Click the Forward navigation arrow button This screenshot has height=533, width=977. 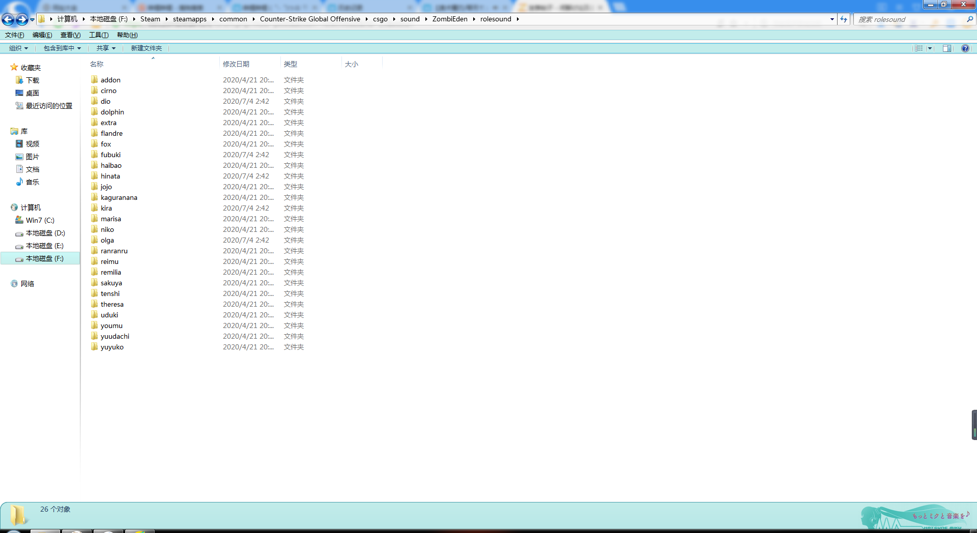(21, 19)
